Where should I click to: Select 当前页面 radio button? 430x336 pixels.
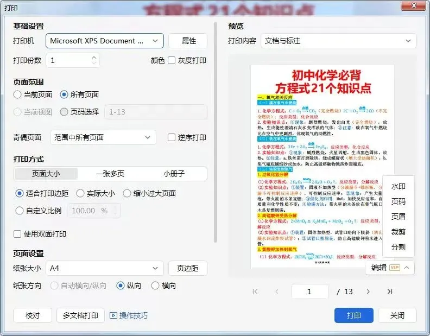17,94
